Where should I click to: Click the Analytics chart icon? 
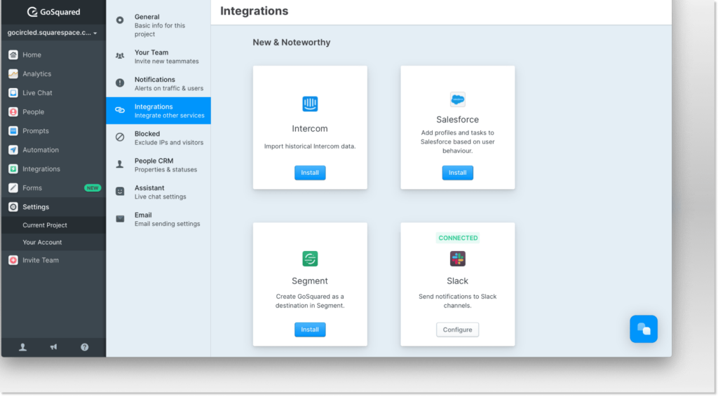[13, 73]
